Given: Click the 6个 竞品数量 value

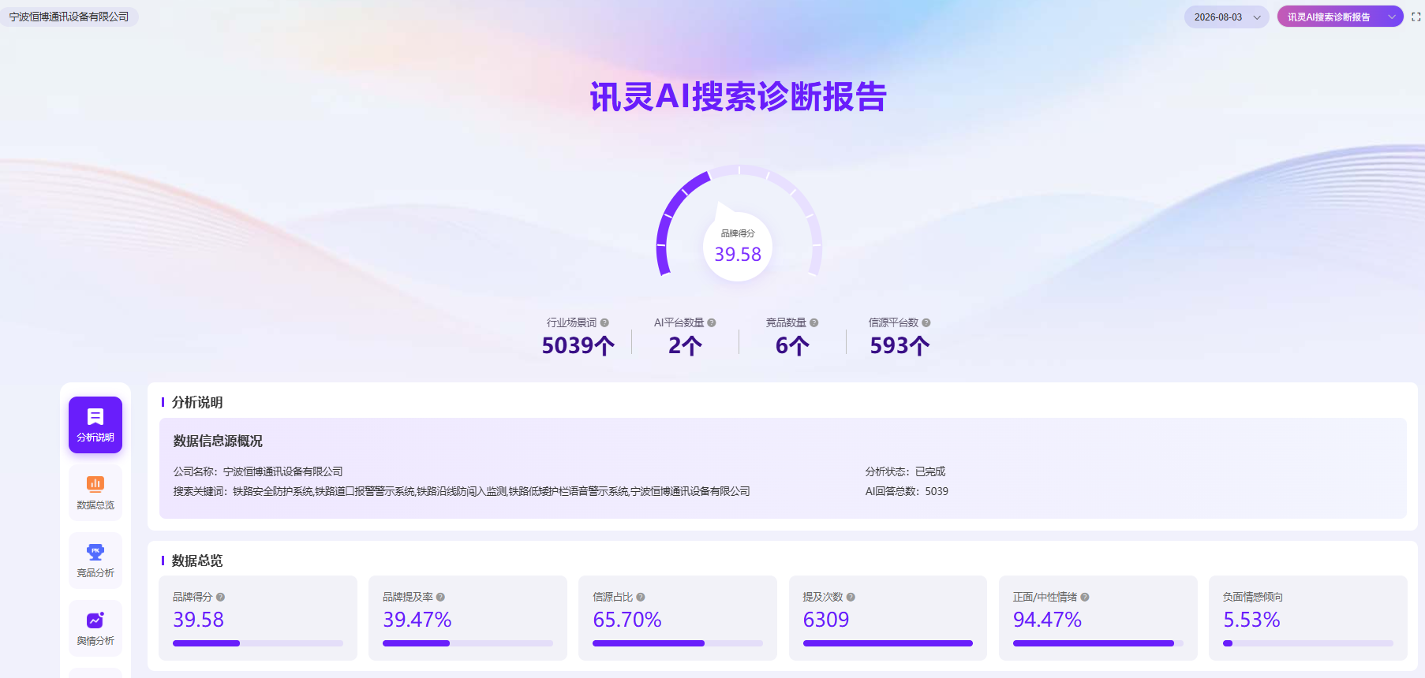Looking at the screenshot, I should click(x=792, y=345).
